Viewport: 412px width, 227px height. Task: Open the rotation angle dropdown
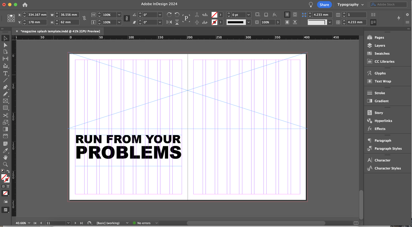coord(160,15)
